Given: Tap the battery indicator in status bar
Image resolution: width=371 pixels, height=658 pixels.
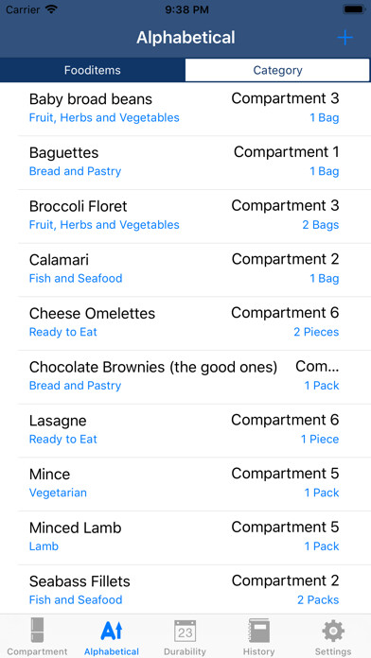Looking at the screenshot, I should (354, 9).
